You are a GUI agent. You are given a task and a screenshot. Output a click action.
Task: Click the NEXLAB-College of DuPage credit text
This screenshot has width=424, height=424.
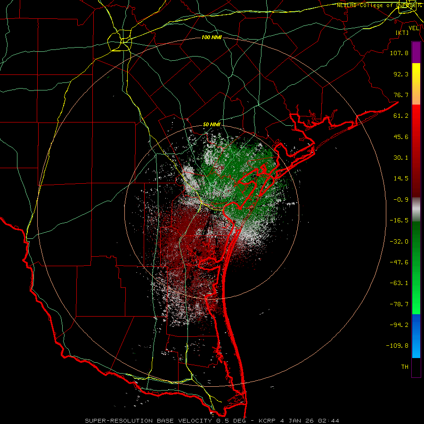tap(379, 5)
